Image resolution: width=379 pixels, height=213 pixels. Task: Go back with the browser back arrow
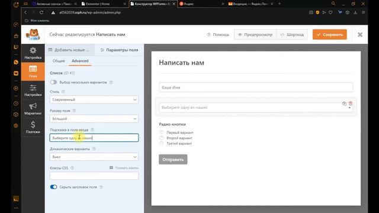click(25, 12)
